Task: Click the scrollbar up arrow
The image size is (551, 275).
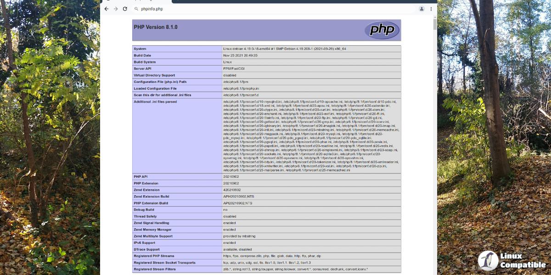Action: tap(434, 18)
